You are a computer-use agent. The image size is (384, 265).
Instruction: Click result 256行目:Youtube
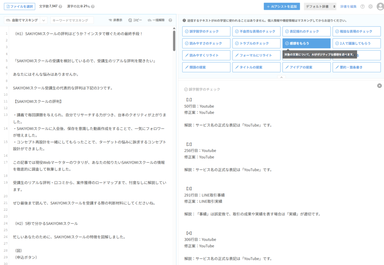point(200,151)
